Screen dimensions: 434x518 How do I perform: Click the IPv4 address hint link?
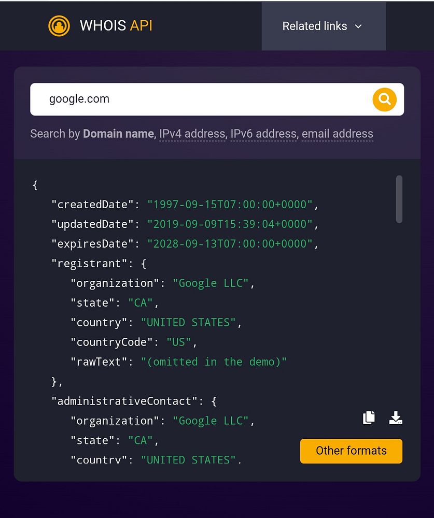pyautogui.click(x=192, y=134)
